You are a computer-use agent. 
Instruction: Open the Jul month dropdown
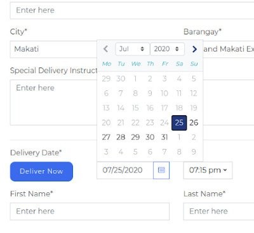pyautogui.click(x=133, y=49)
